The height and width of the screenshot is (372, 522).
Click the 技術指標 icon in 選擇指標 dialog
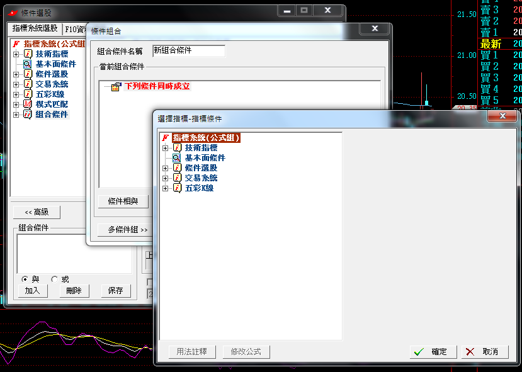pyautogui.click(x=177, y=148)
